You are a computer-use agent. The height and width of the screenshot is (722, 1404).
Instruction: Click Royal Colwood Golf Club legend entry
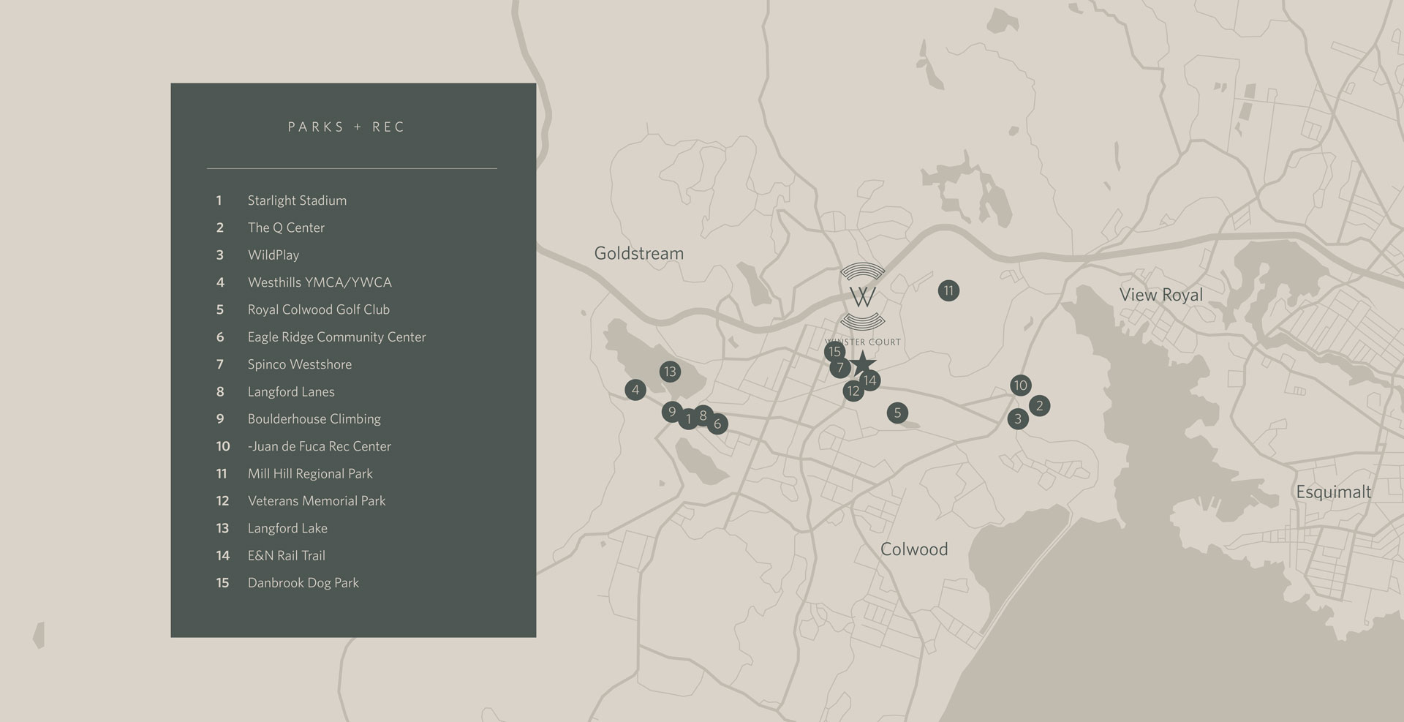tap(318, 309)
